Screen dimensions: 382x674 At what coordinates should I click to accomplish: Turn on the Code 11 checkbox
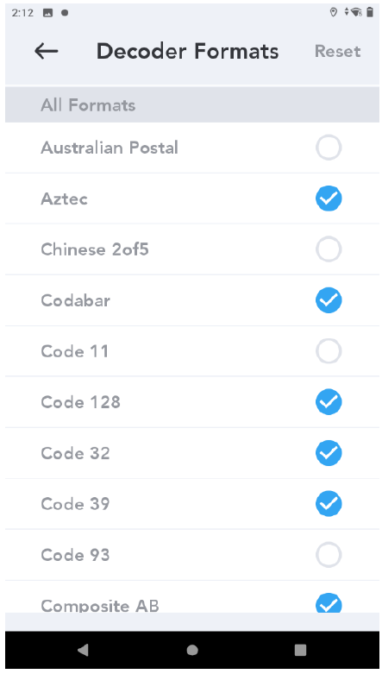[329, 351]
